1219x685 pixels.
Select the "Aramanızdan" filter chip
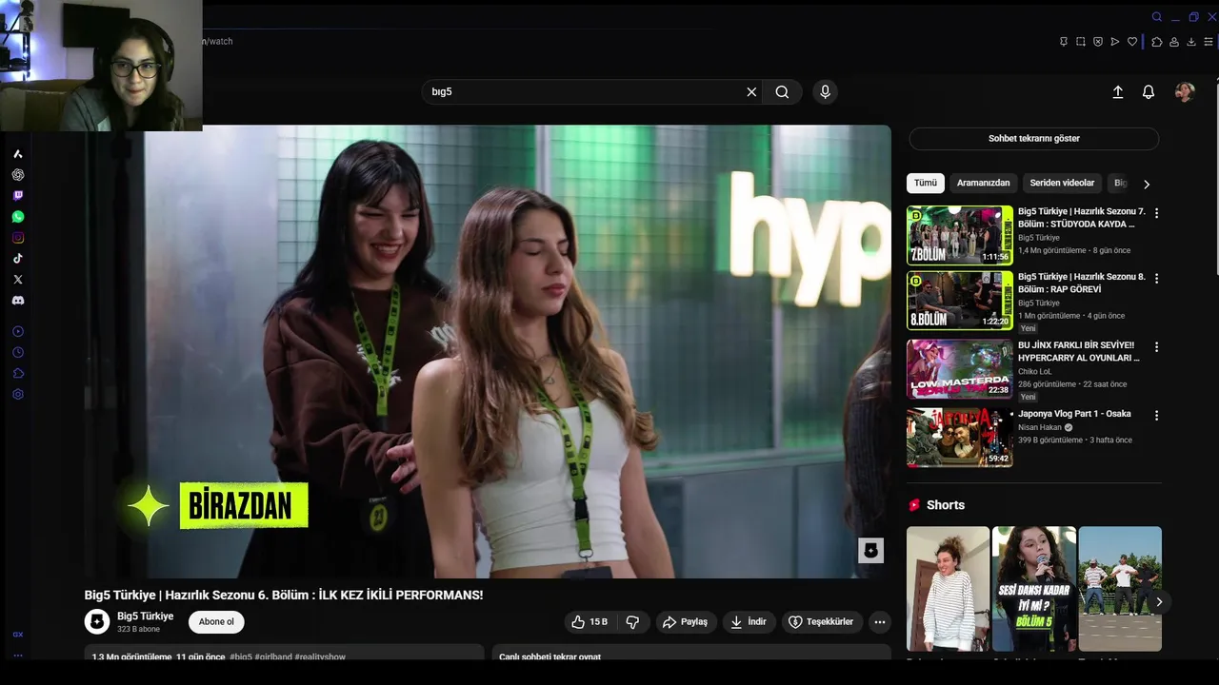click(x=983, y=183)
